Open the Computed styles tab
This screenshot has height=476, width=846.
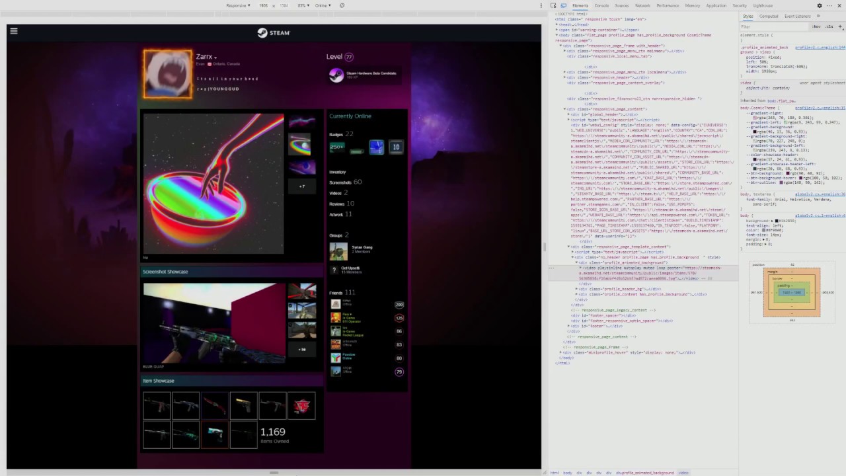pyautogui.click(x=769, y=16)
